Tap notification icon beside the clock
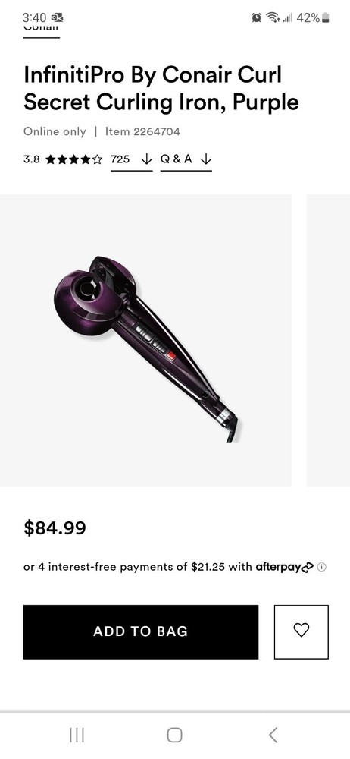This screenshot has width=350, height=759. pyautogui.click(x=57, y=18)
